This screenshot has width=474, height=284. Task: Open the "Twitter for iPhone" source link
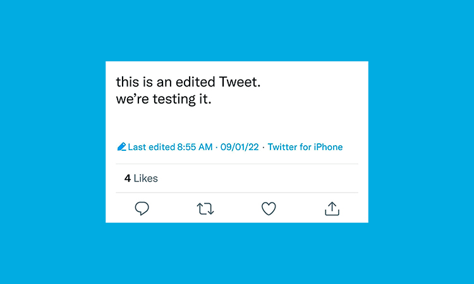tap(305, 147)
